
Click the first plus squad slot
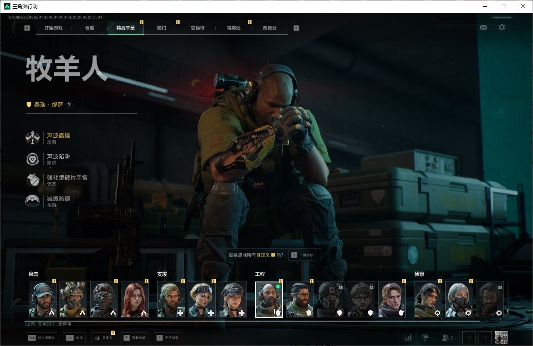469,338
